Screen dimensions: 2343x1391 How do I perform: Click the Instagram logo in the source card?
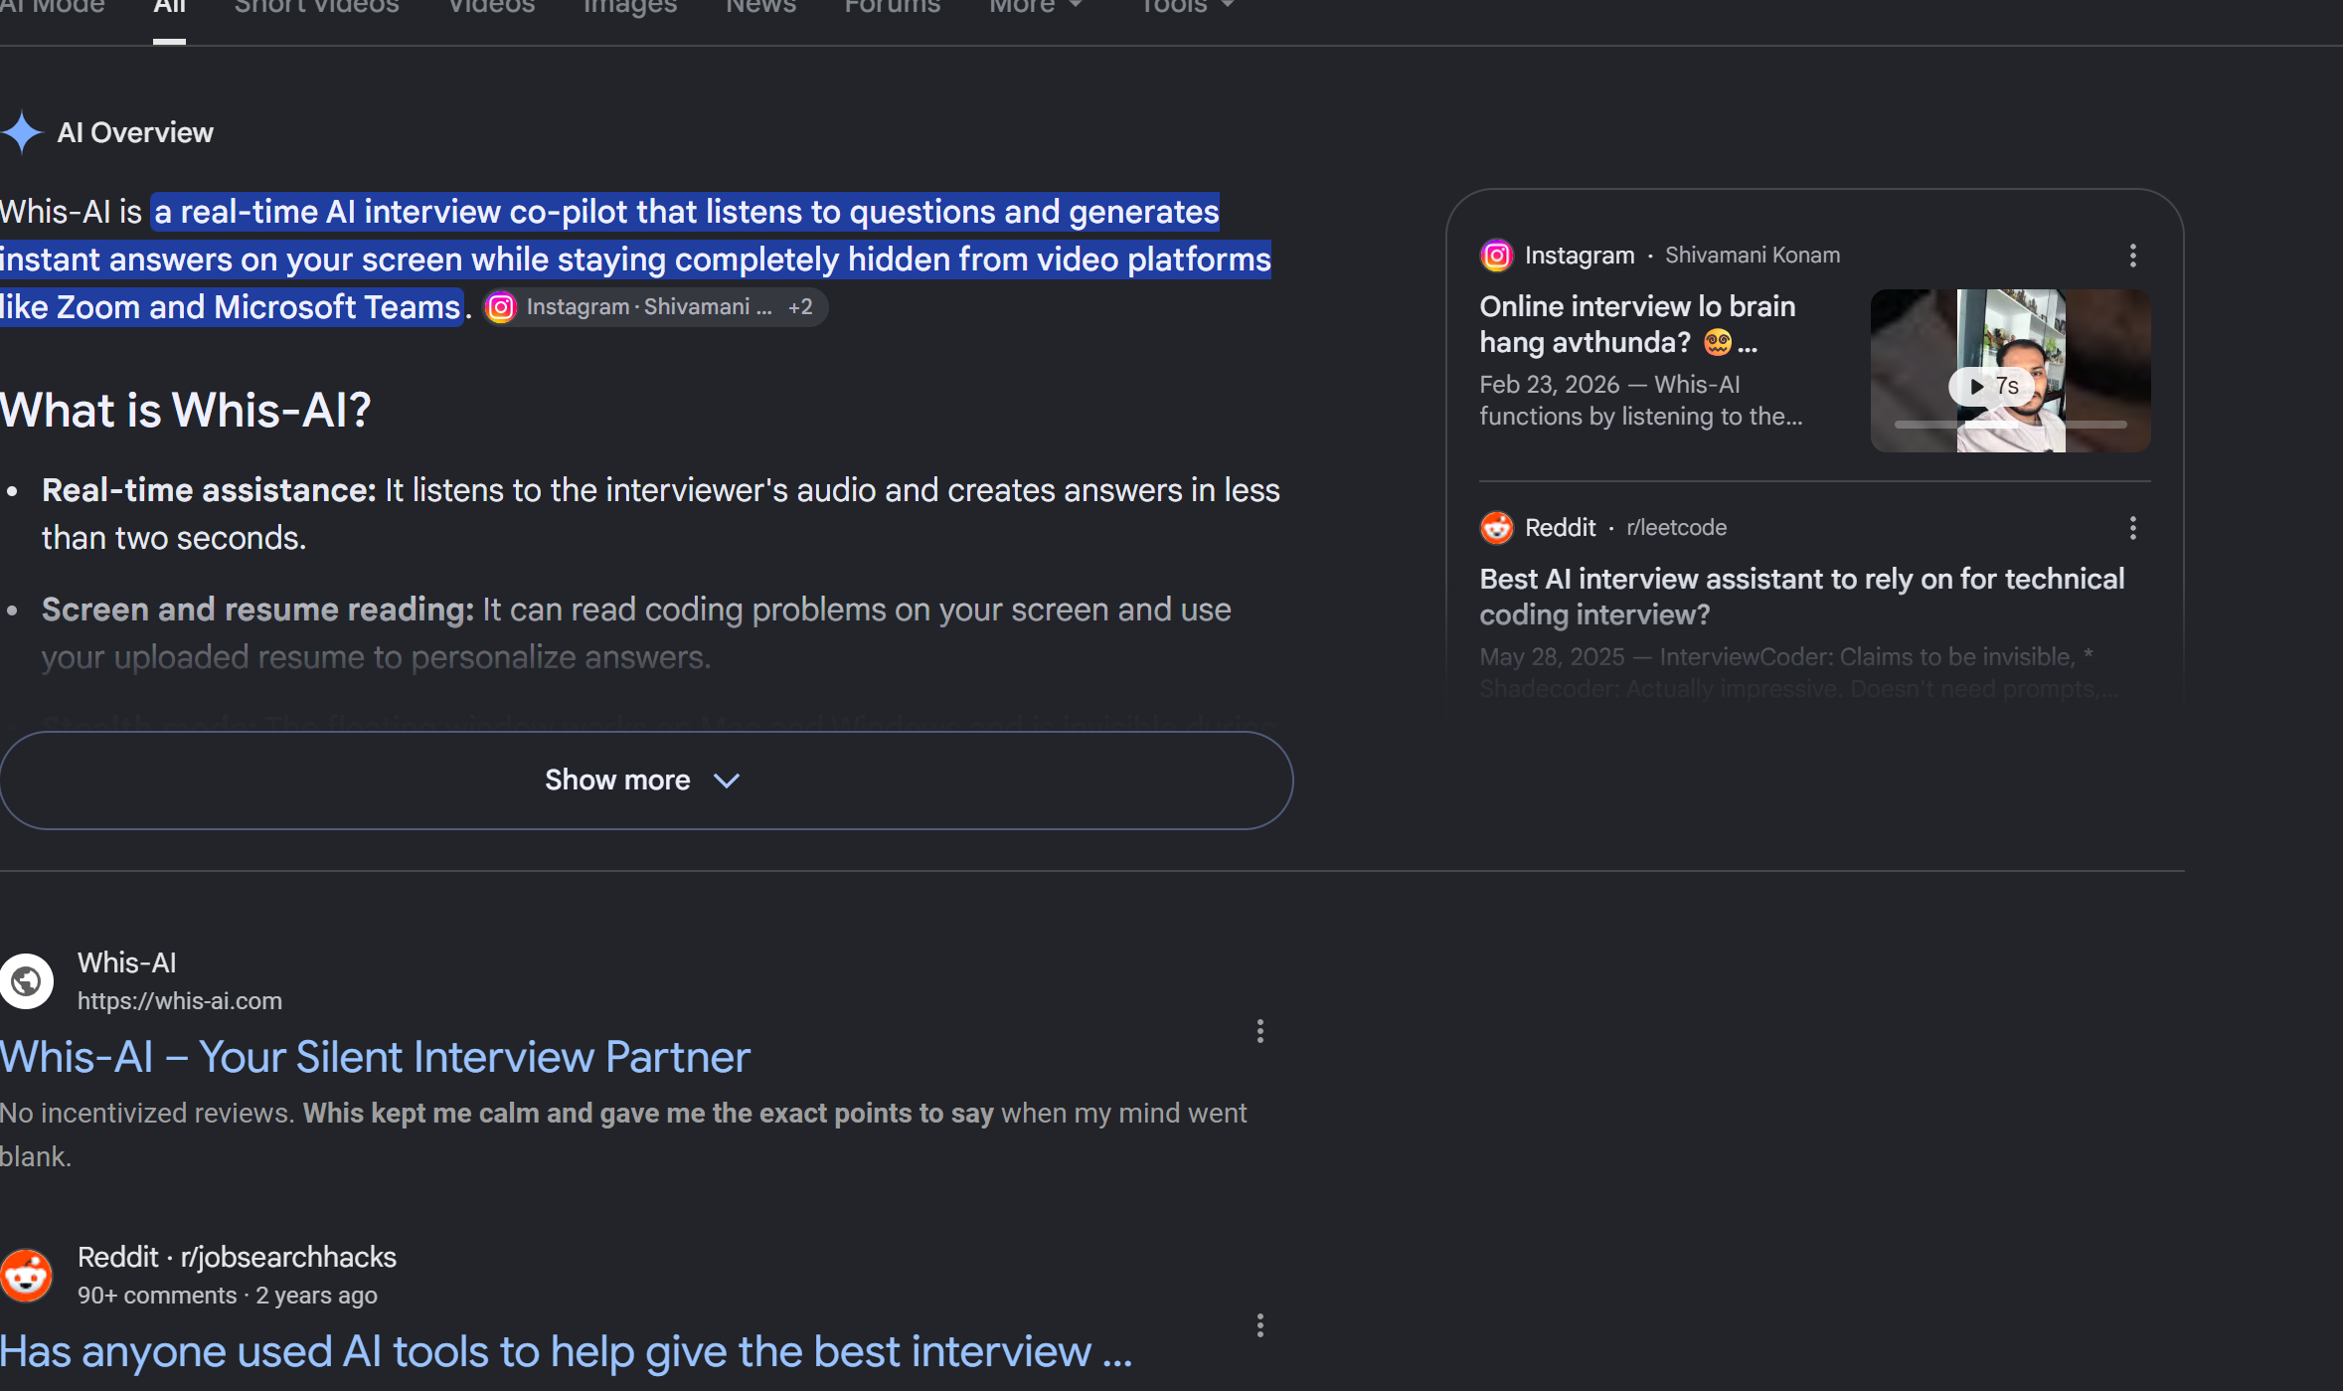click(1496, 256)
